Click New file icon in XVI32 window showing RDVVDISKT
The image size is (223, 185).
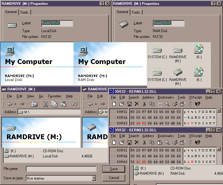[x=114, y=104]
